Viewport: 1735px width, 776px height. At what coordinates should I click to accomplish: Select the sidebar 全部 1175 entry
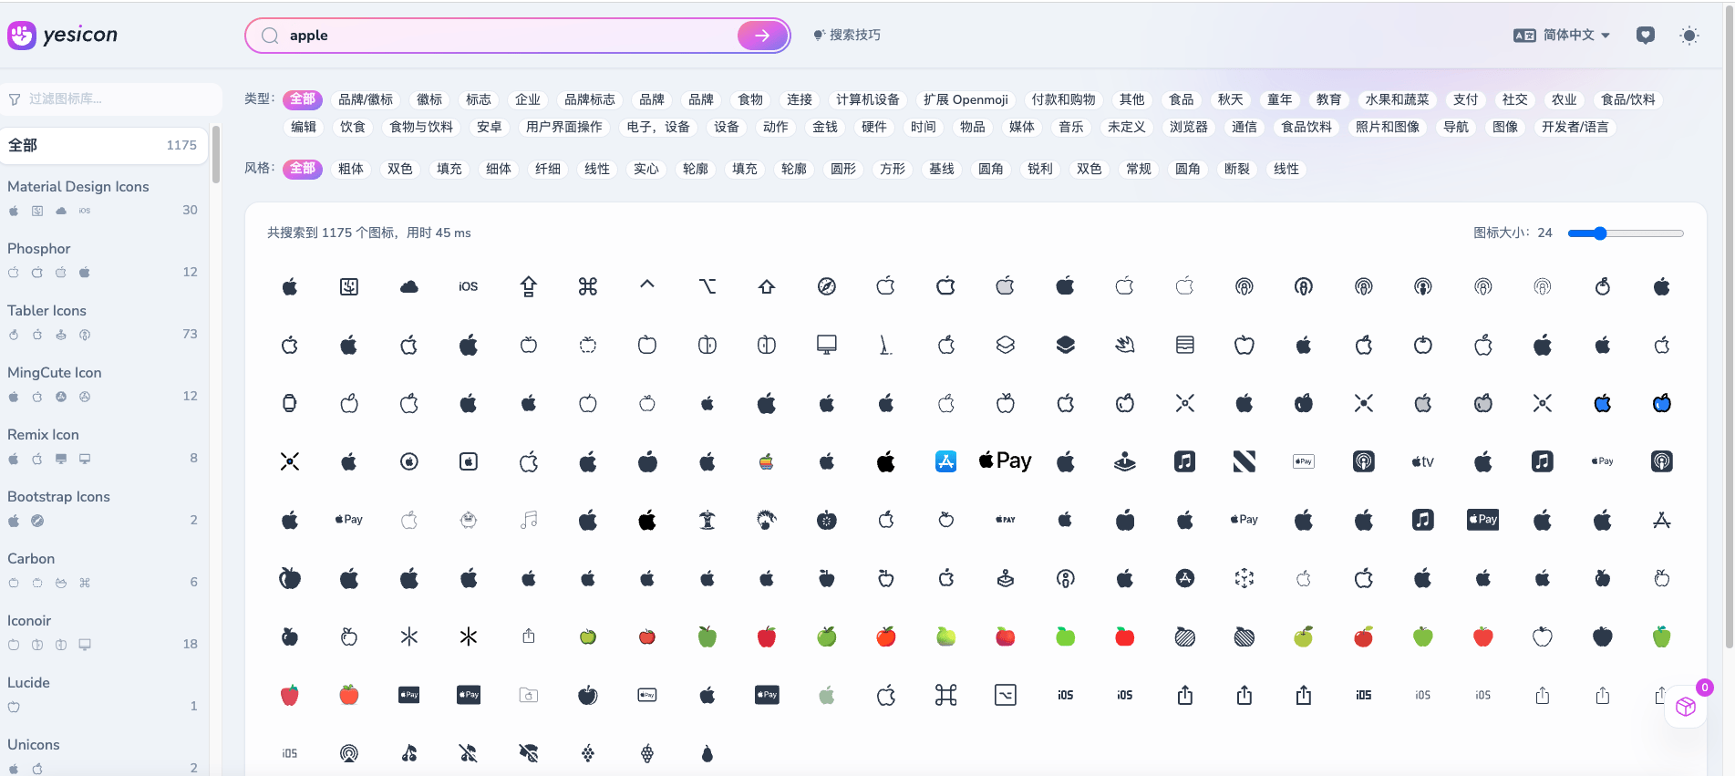(102, 145)
